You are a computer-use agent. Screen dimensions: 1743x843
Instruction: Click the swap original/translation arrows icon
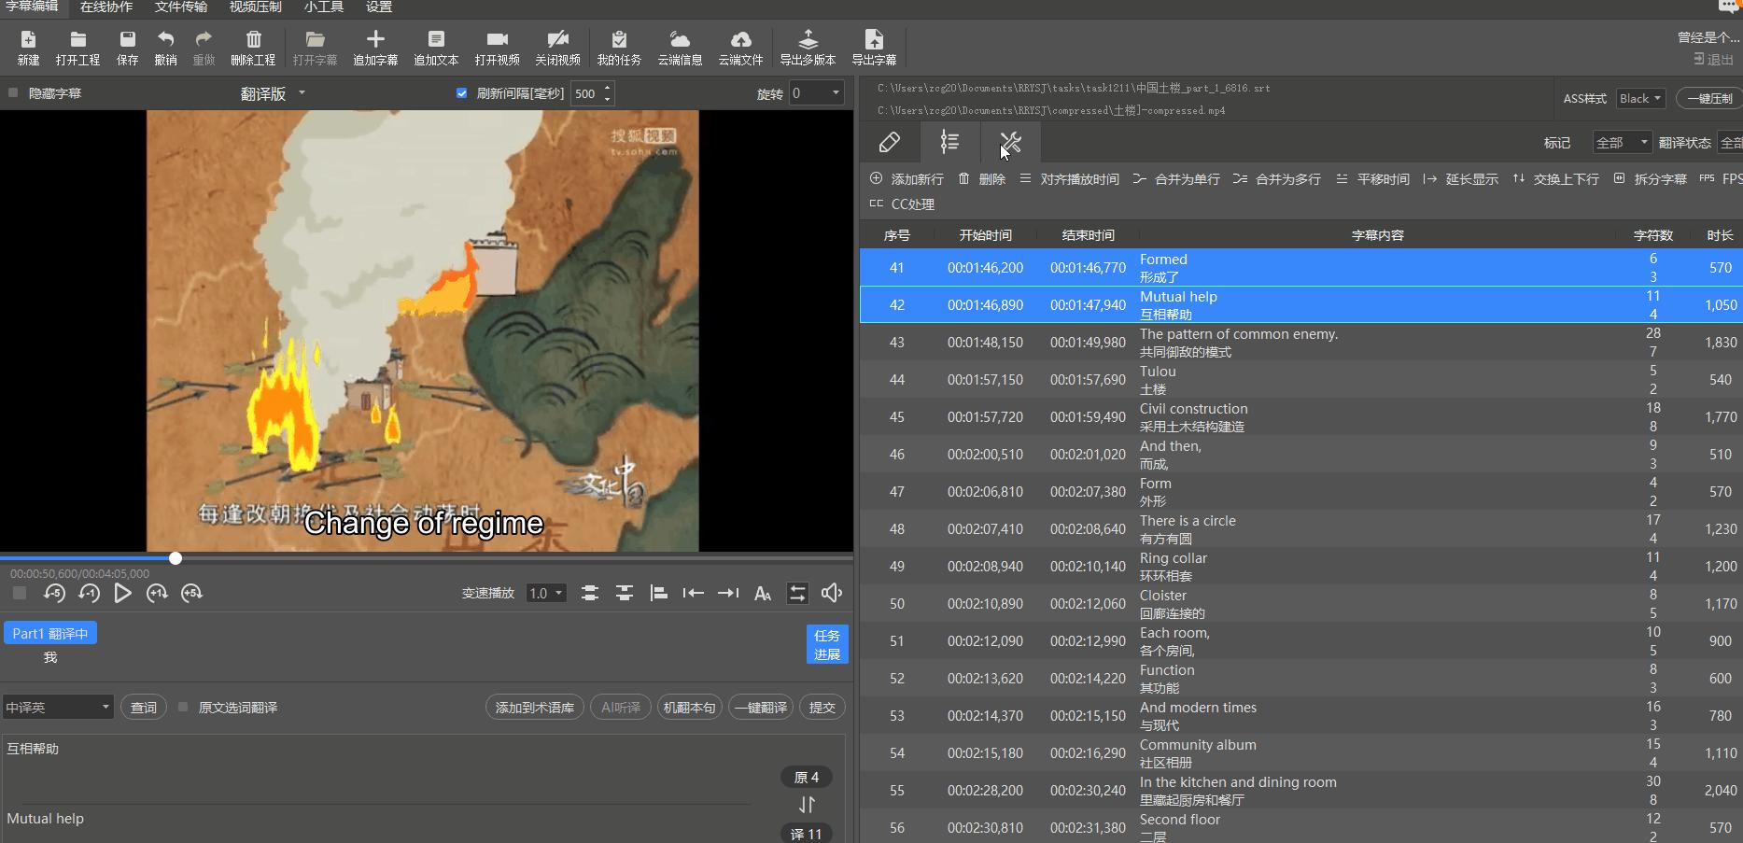[x=807, y=805]
